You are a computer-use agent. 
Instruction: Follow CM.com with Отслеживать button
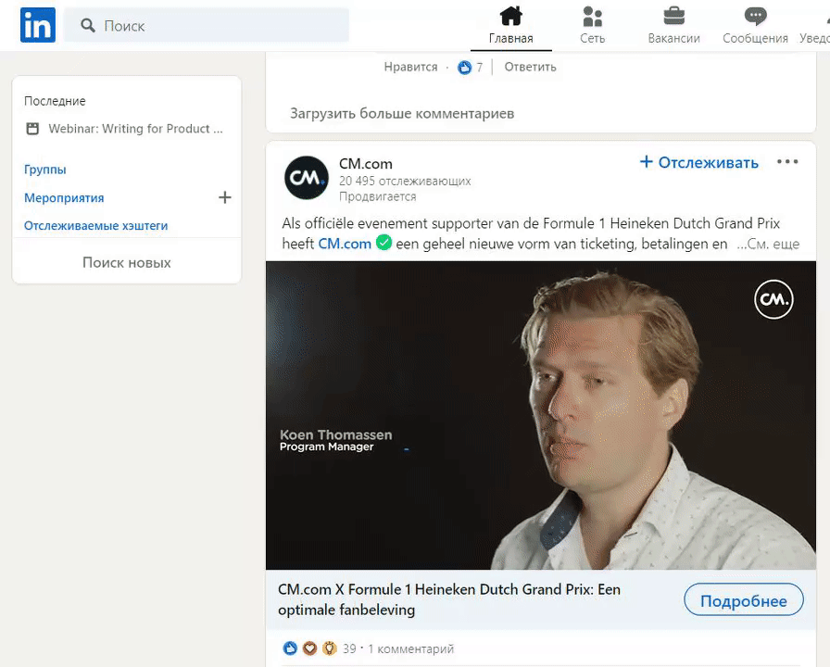point(699,163)
